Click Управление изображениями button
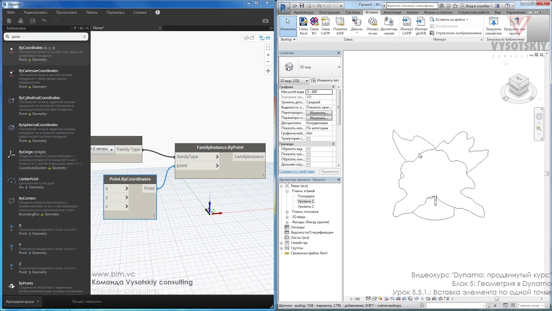The width and height of the screenshot is (552, 311). pyautogui.click(x=455, y=33)
